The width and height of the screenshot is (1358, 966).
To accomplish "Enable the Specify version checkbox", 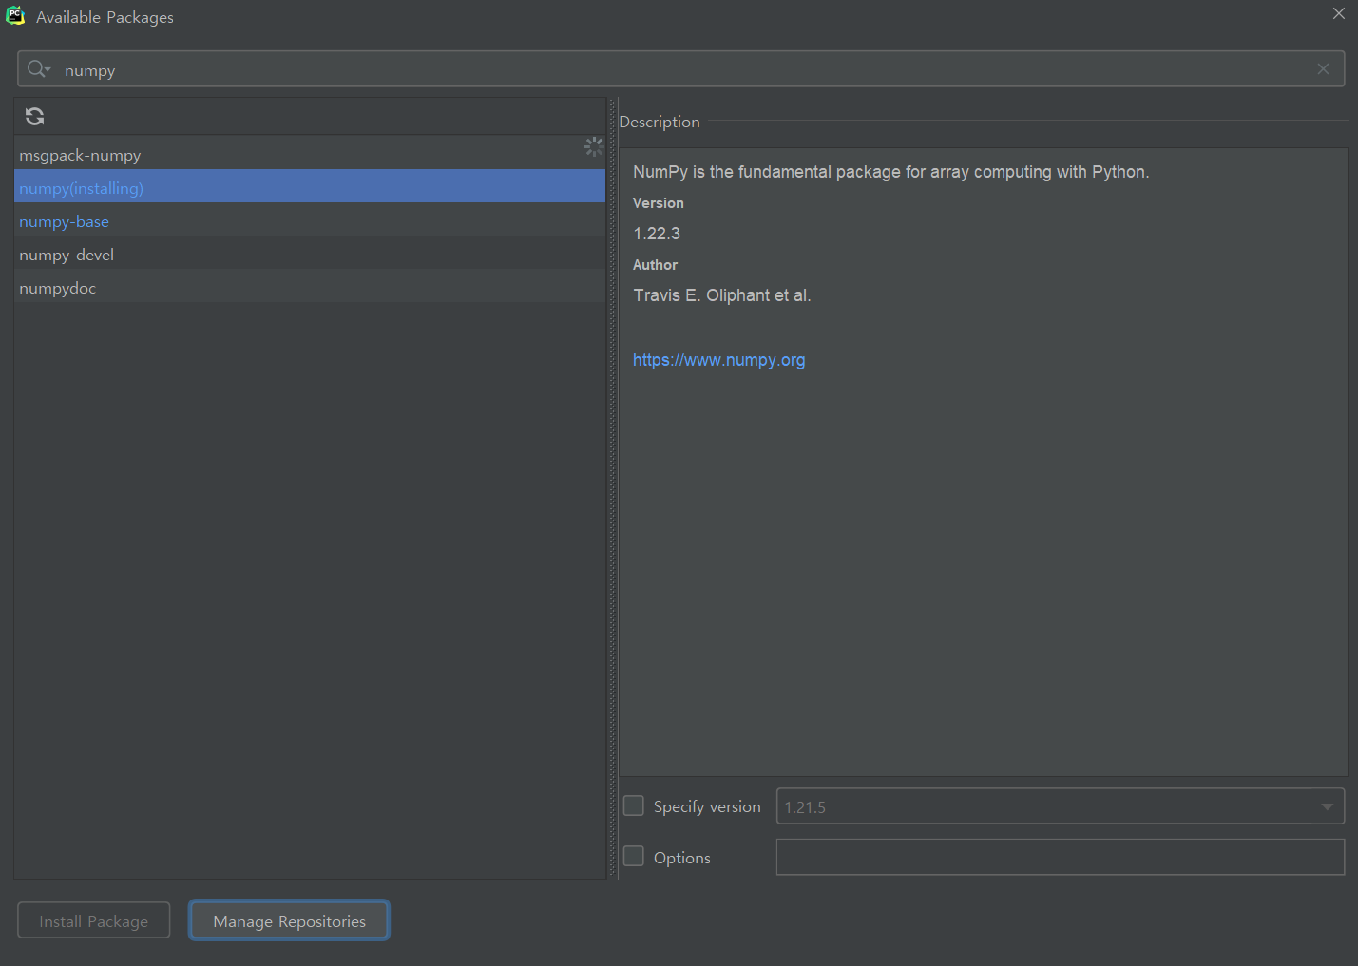I will coord(634,805).
